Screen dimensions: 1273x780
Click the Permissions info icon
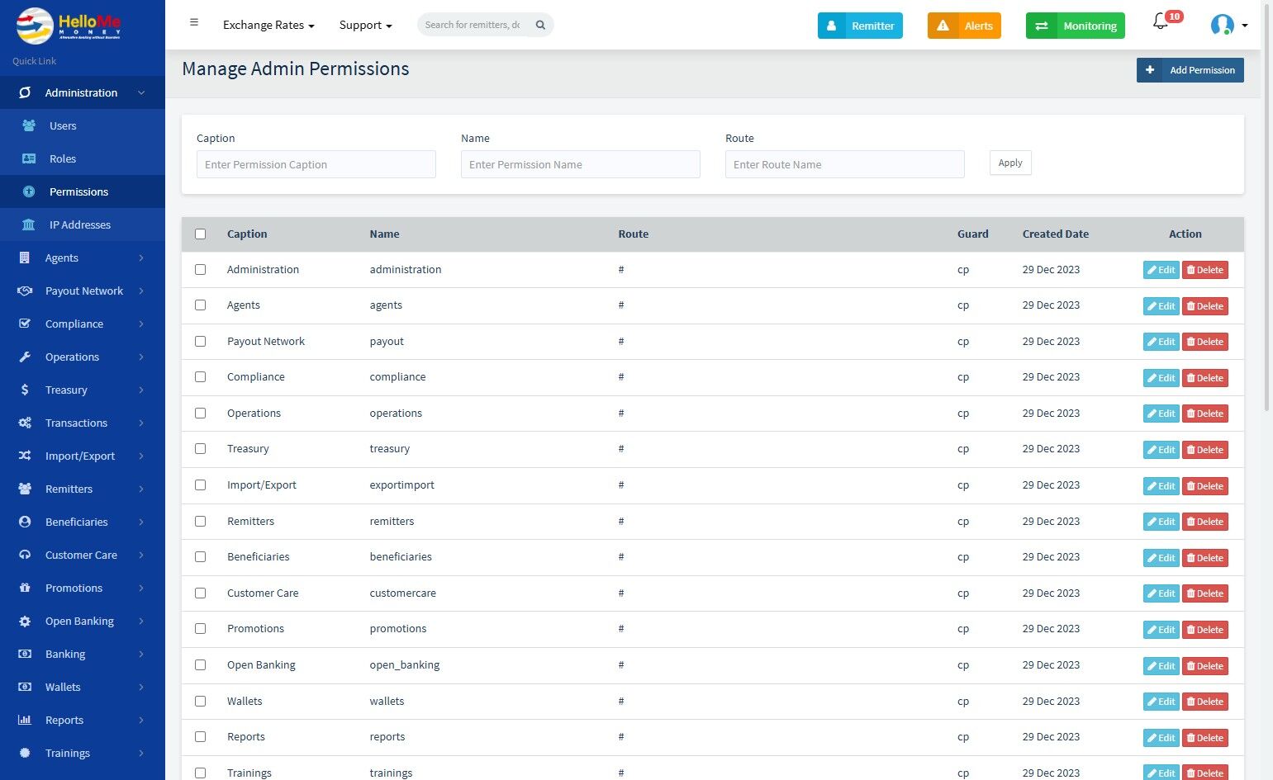29,191
